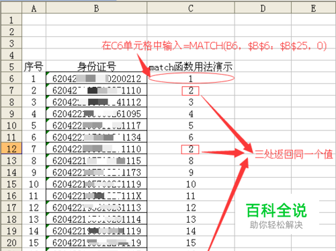Screen dimensions: 336x251
Task: Select ID cell ending in 1173
Action: click(96, 172)
